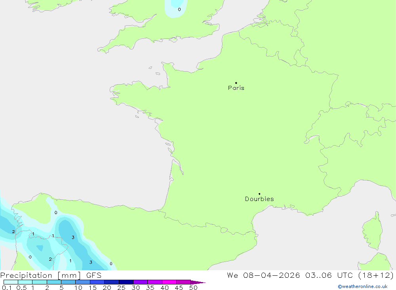
Task: Click the legend value '40'
Action: point(165,288)
